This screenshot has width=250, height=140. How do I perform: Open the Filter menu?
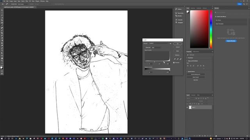tap(27, 1)
